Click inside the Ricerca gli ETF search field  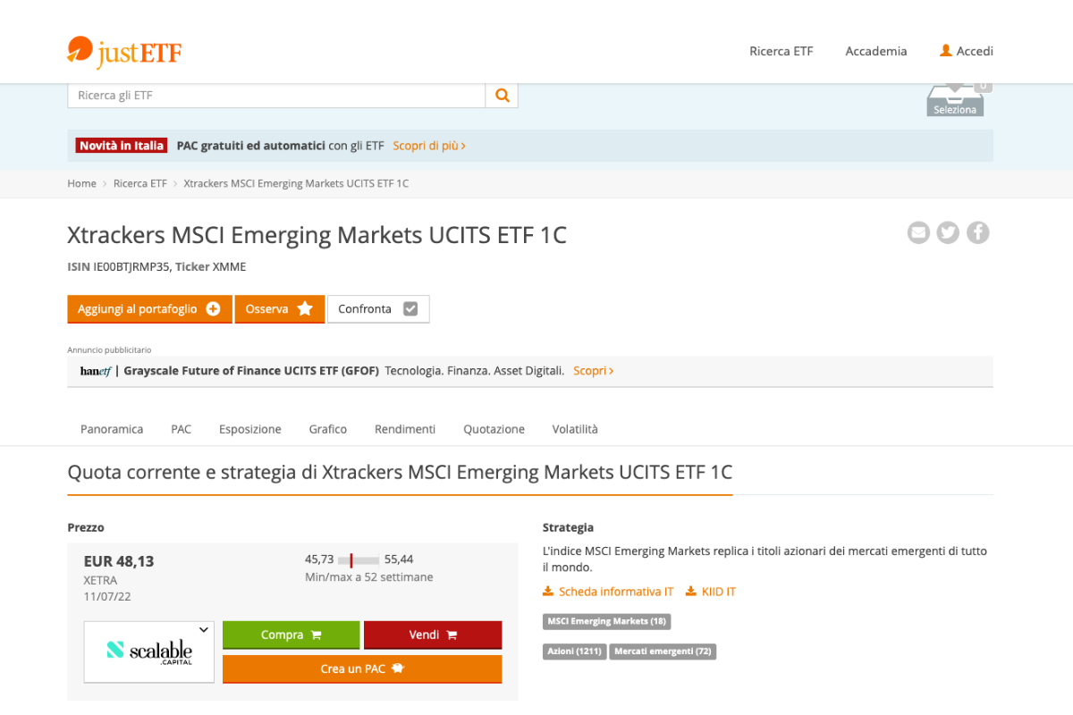tap(268, 95)
